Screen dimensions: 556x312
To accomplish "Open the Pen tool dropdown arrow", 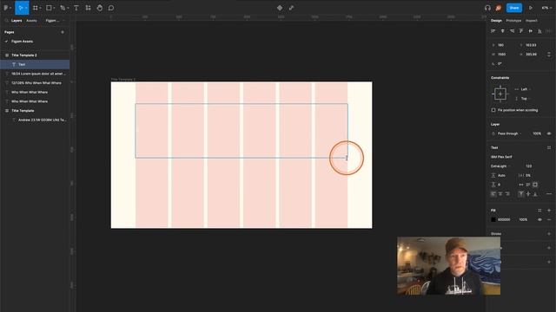I will (x=68, y=8).
